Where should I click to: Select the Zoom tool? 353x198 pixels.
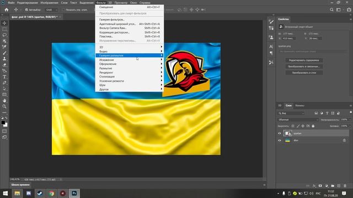4,106
